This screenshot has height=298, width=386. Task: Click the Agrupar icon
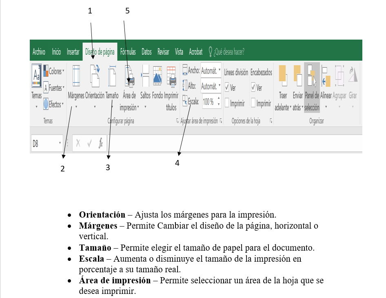click(x=339, y=76)
